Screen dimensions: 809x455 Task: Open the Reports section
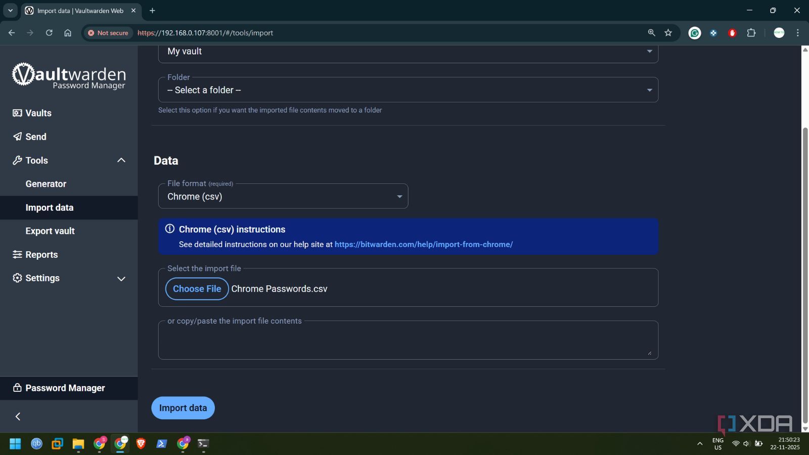point(35,255)
